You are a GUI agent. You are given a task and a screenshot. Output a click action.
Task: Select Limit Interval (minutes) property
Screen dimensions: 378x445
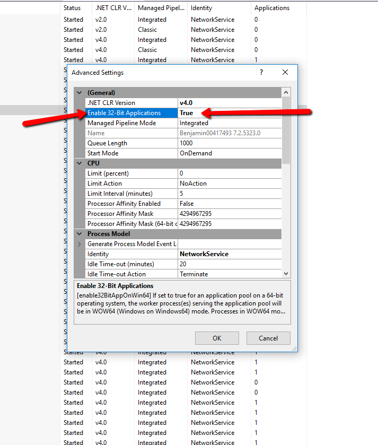[131, 194]
